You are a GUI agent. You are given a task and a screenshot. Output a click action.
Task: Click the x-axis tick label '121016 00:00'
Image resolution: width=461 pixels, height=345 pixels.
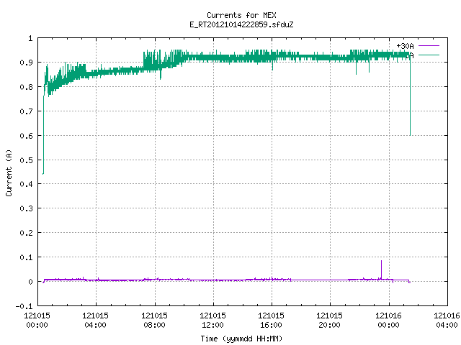[389, 321]
